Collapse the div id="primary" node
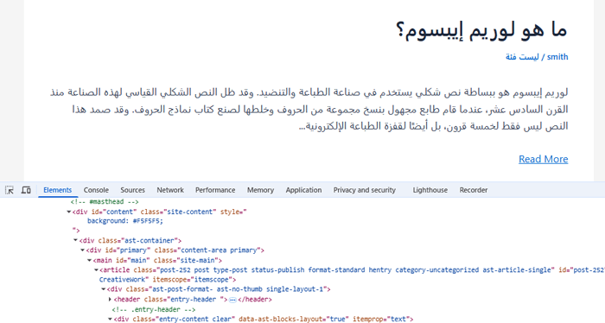This screenshot has height=323, width=605. (x=83, y=250)
